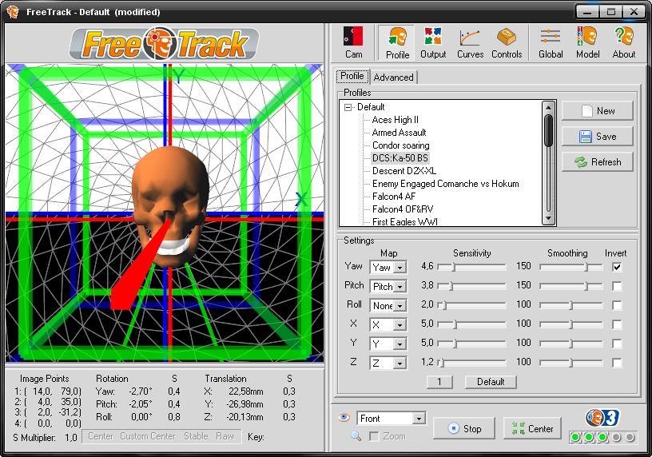Click the magnifier icon next to Zoom
The height and width of the screenshot is (457, 652).
[356, 435]
